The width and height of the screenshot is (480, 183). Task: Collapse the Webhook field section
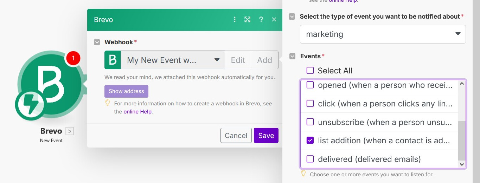click(97, 42)
